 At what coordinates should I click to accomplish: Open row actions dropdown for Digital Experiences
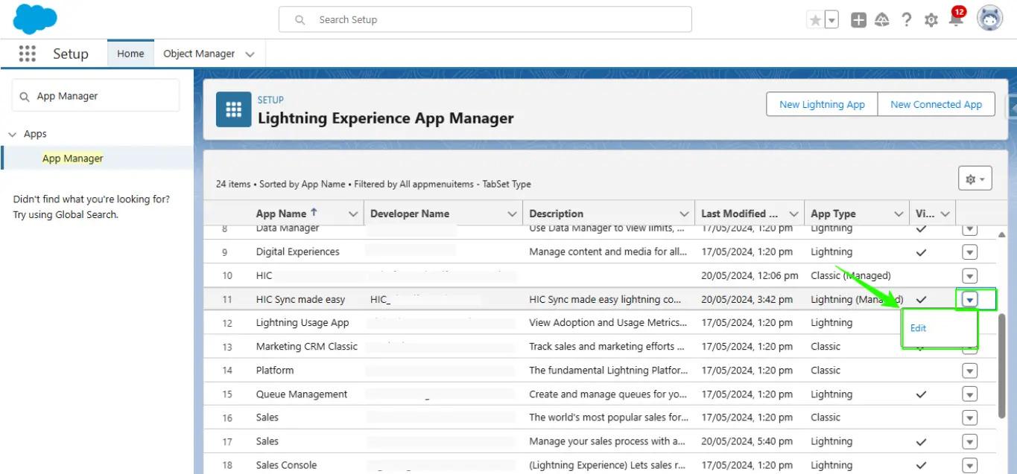[969, 252]
